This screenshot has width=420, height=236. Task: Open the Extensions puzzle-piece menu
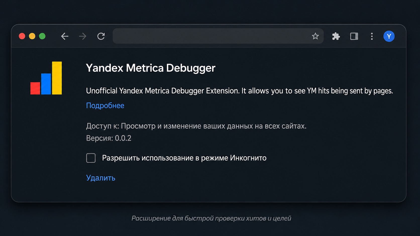click(x=336, y=36)
